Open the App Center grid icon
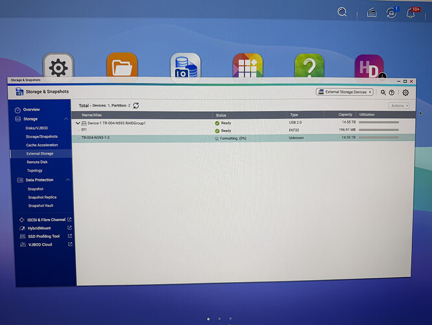The height and width of the screenshot is (325, 432). tap(248, 66)
